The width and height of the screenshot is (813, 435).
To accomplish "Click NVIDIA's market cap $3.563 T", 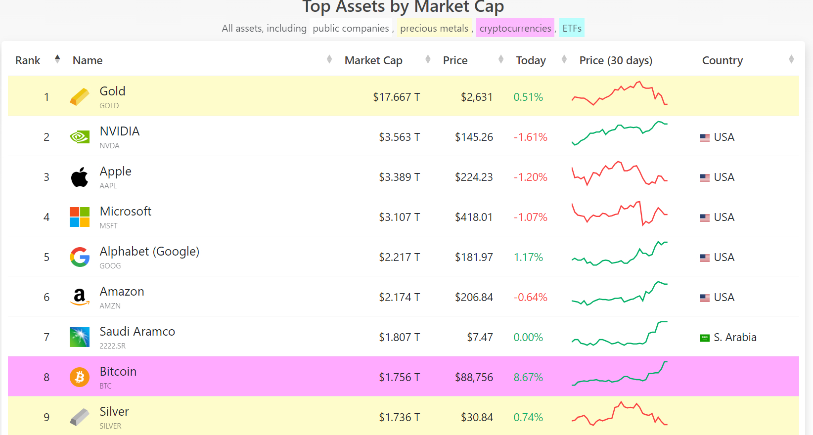I will pyautogui.click(x=400, y=137).
